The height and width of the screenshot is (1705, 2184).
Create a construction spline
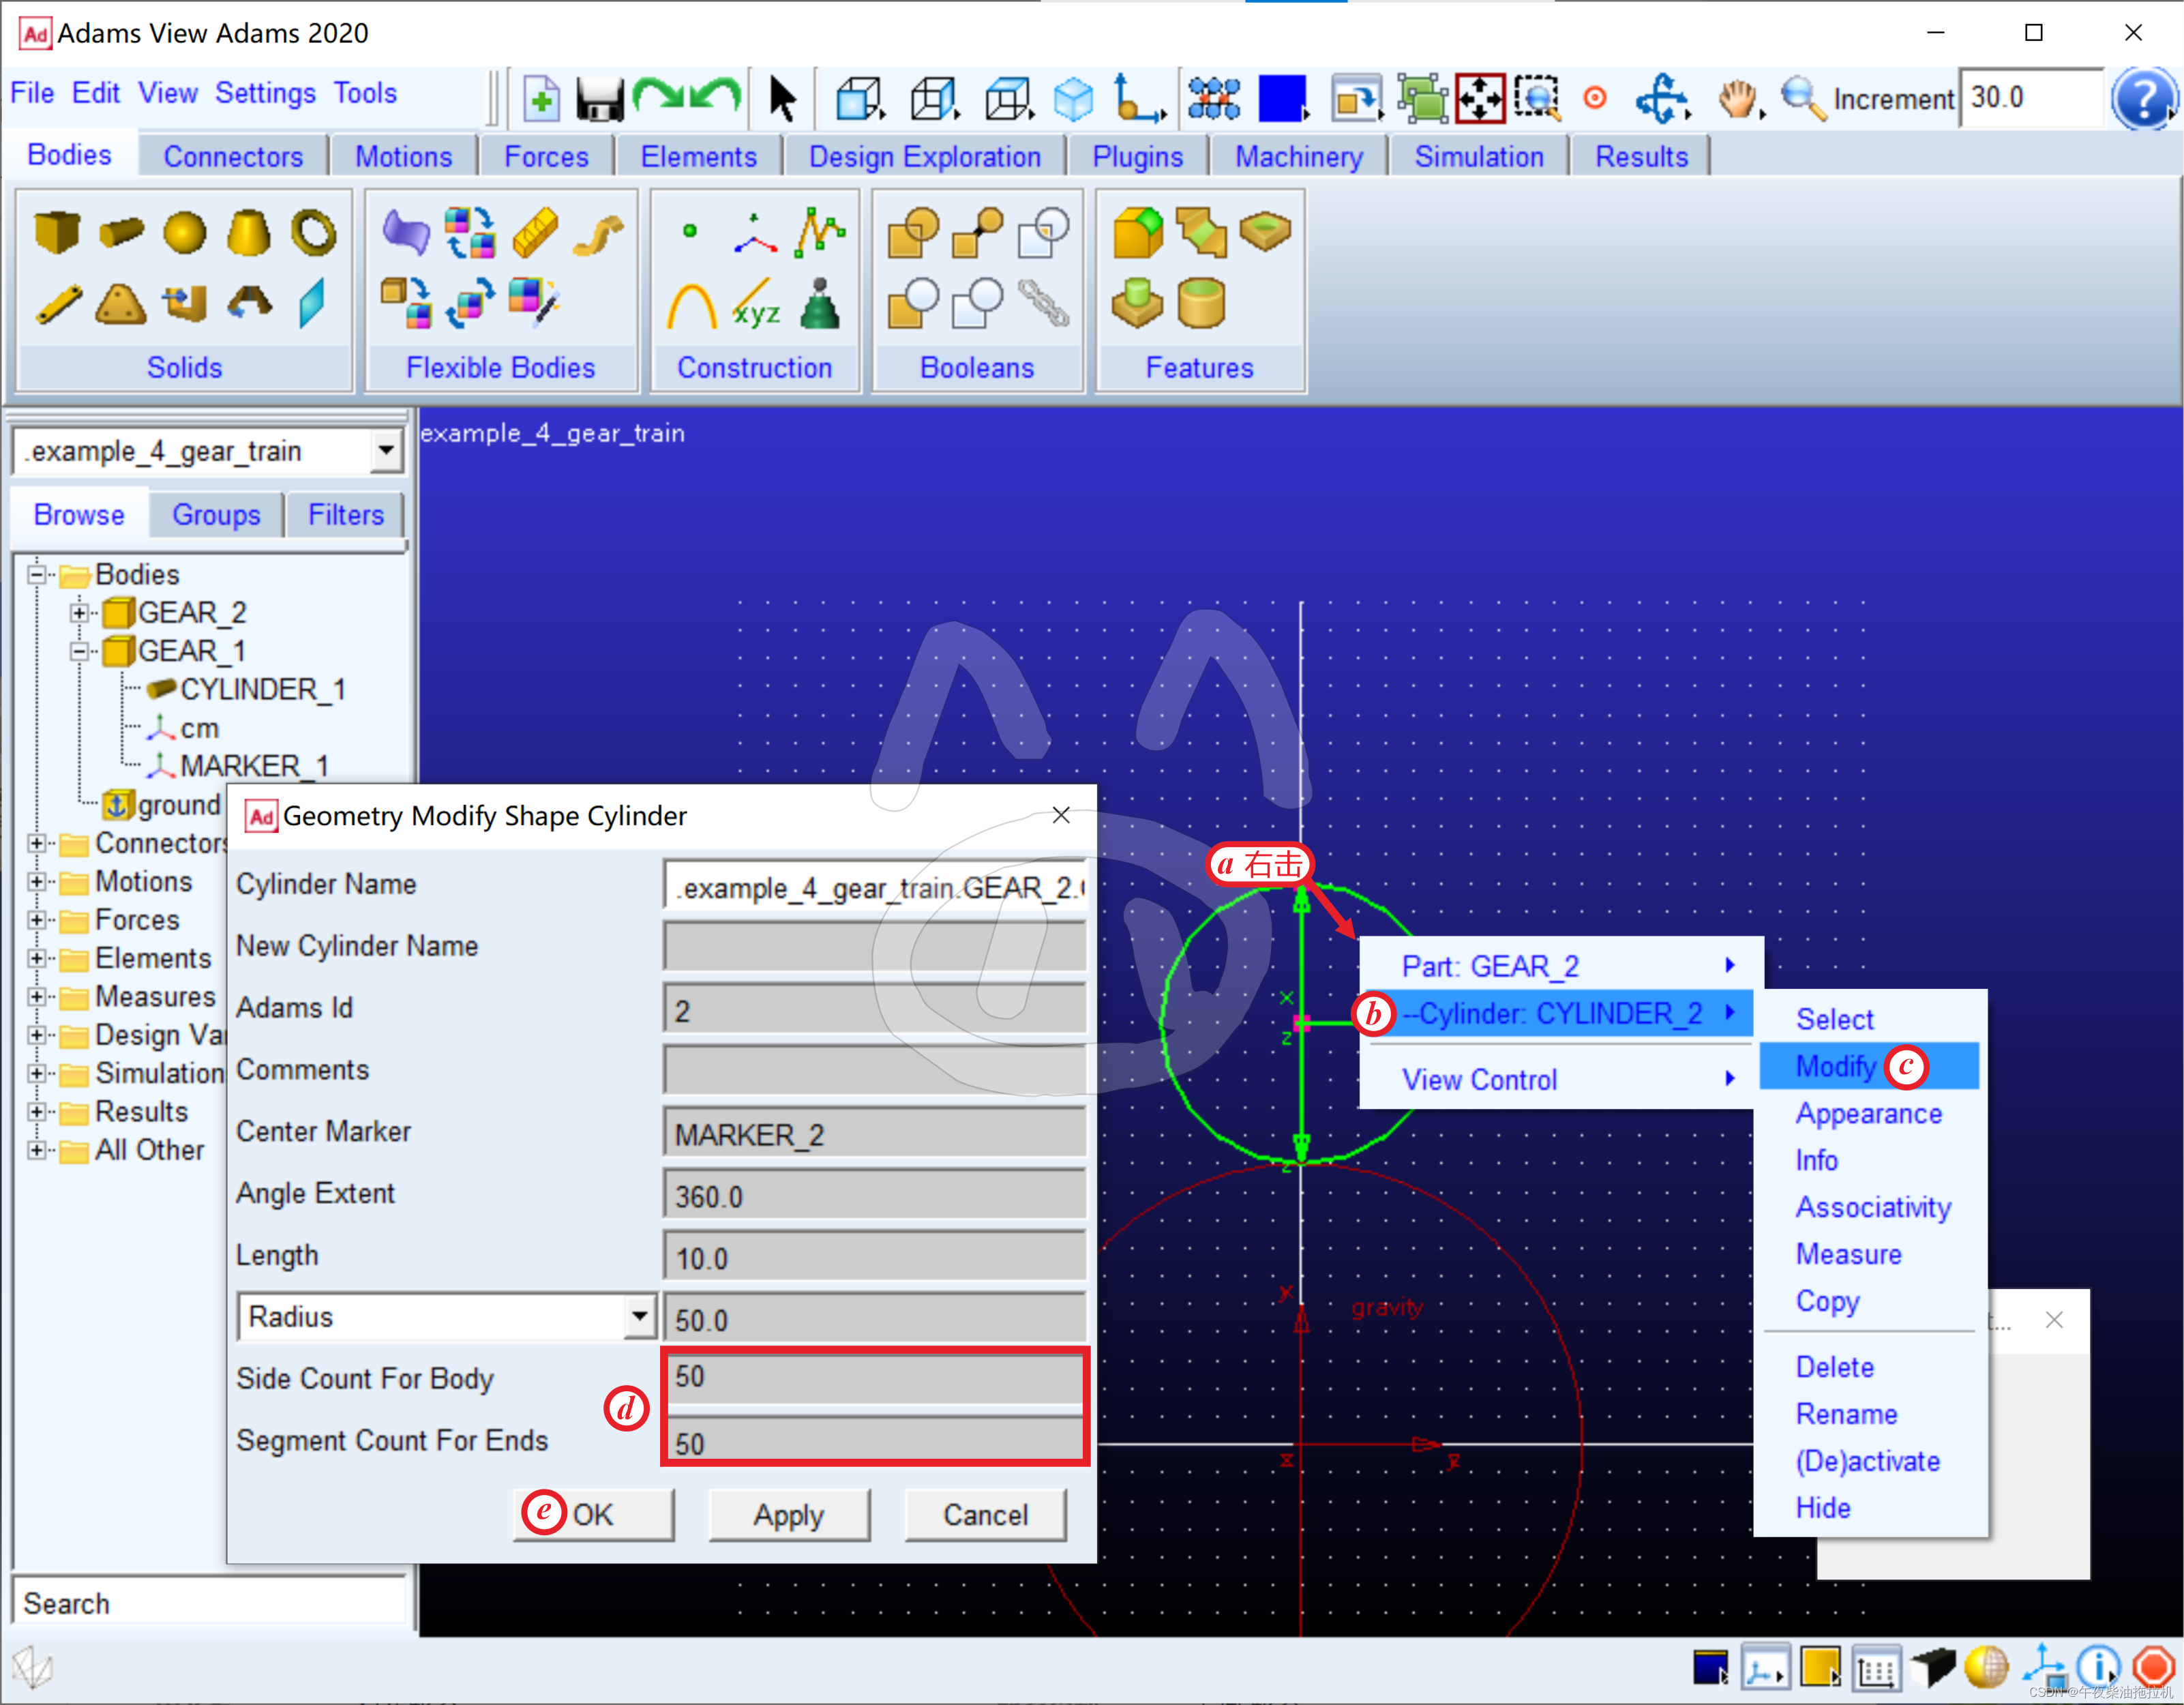point(820,232)
